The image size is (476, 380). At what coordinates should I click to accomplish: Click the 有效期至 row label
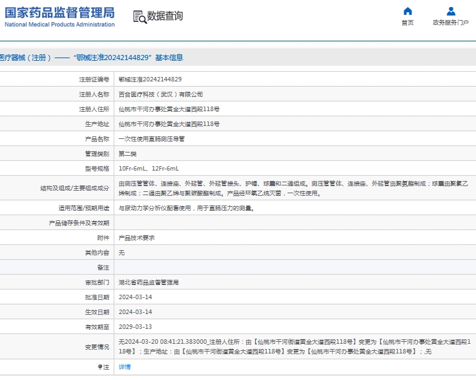tap(97, 327)
